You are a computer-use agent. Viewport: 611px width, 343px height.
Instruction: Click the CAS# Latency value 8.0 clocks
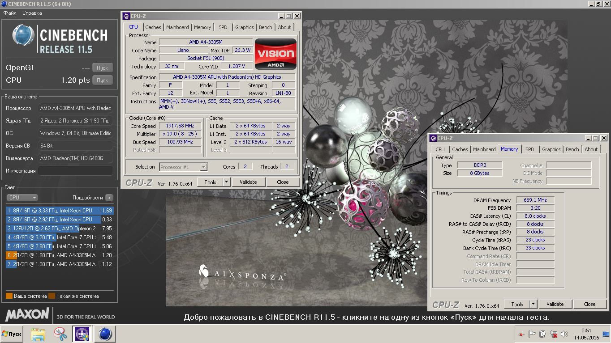pyautogui.click(x=535, y=216)
